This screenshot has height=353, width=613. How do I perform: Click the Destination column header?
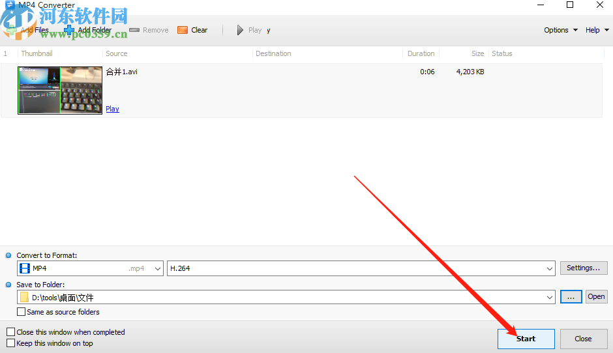pyautogui.click(x=273, y=53)
